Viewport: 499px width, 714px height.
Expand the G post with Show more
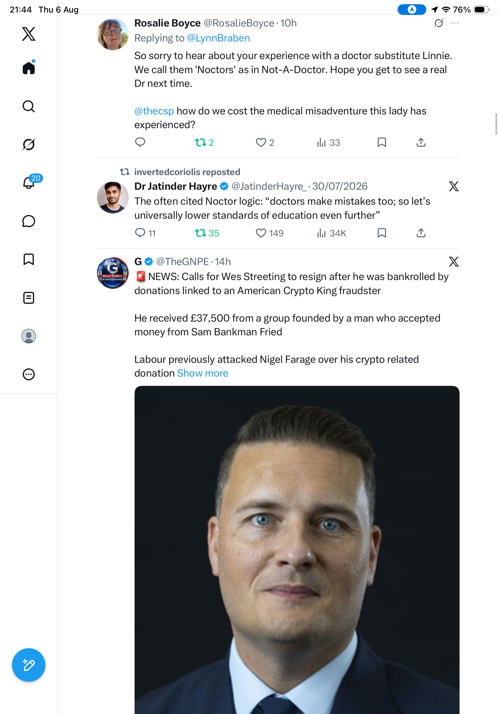click(x=203, y=373)
